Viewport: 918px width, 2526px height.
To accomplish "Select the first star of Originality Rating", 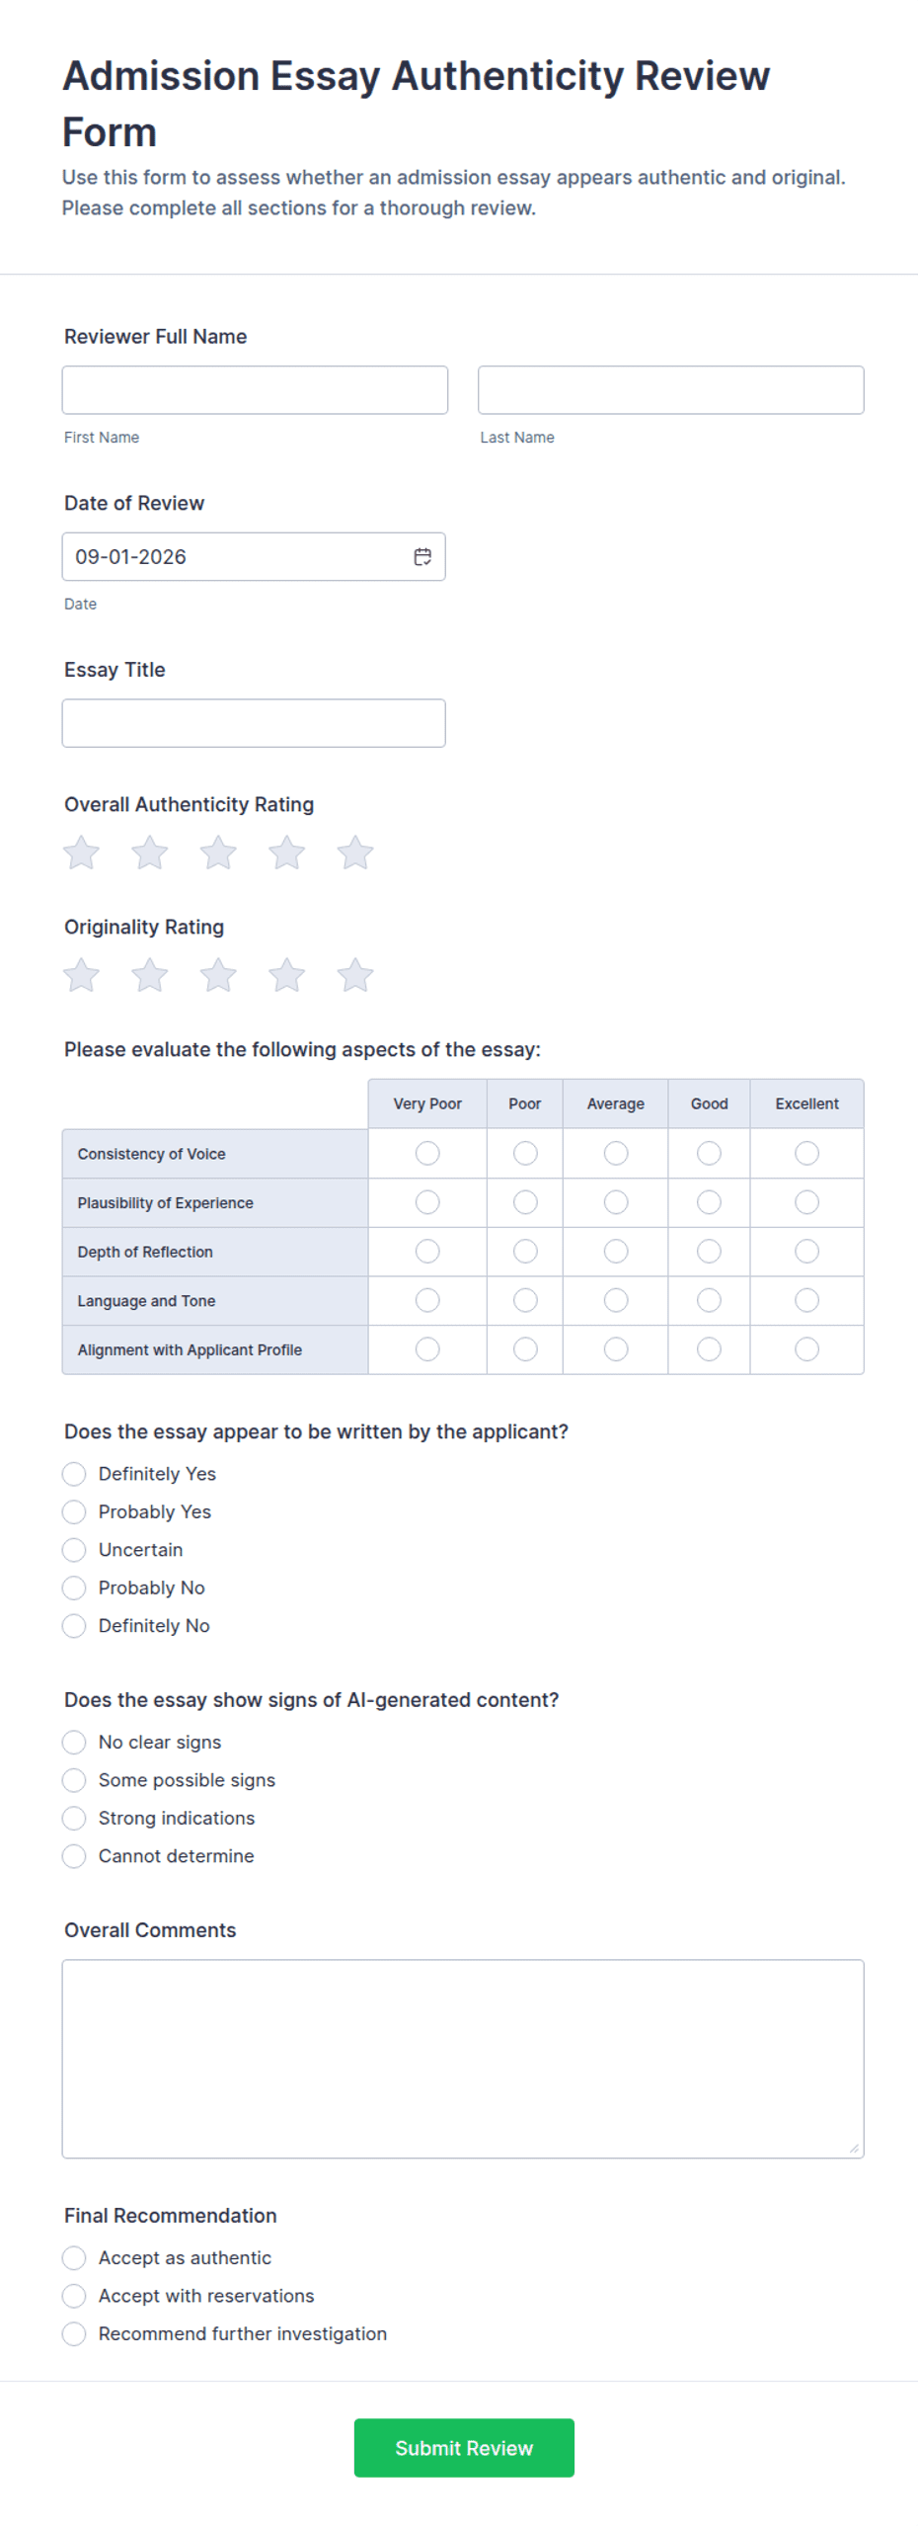I will (x=82, y=974).
